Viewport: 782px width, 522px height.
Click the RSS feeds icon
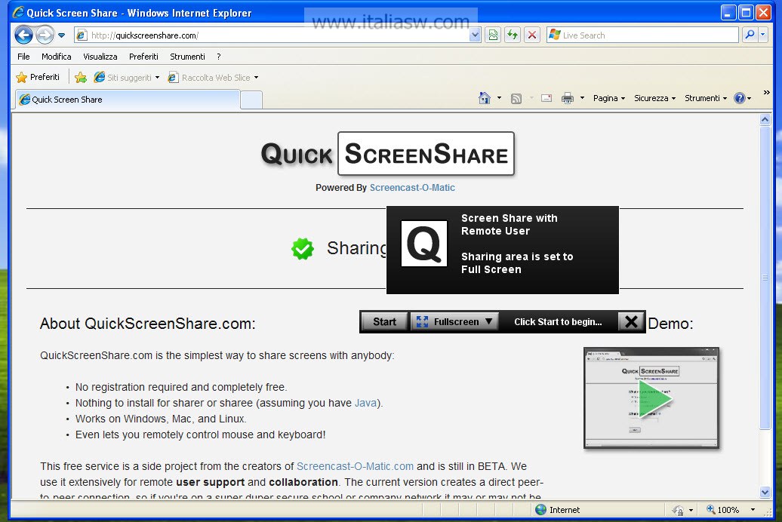point(516,98)
